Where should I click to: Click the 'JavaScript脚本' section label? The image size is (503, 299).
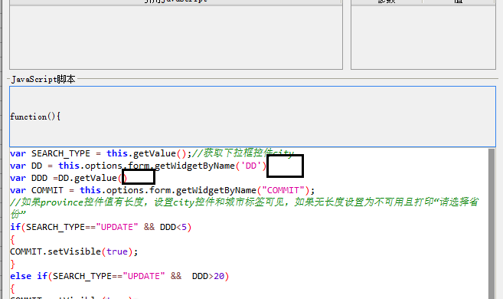click(44, 79)
